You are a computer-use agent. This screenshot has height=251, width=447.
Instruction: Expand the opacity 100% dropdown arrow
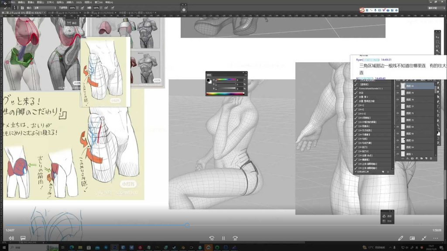click(78, 8)
